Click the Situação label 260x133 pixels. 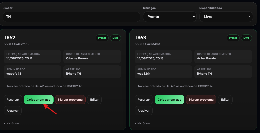[x=149, y=8]
